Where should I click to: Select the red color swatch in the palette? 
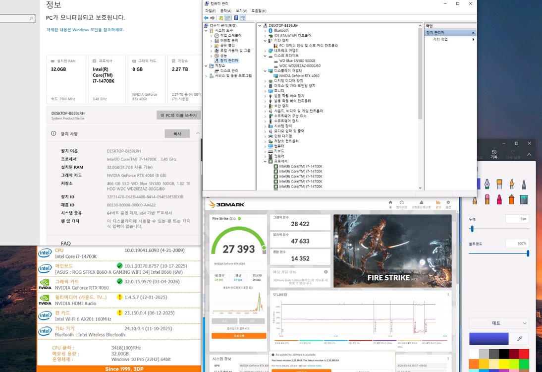click(524, 354)
